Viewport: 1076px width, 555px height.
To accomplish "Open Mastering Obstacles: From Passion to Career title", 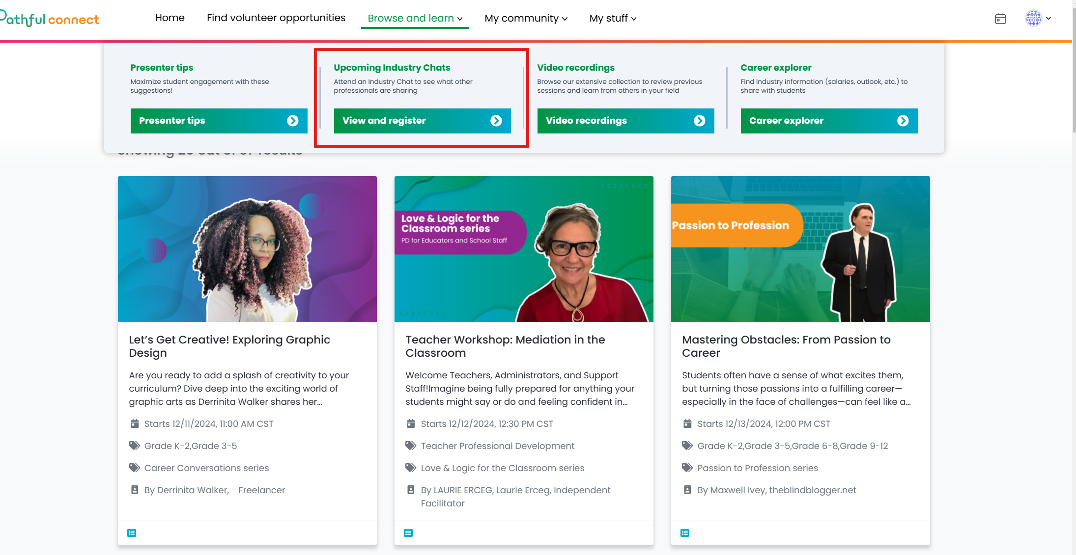I will (x=786, y=346).
